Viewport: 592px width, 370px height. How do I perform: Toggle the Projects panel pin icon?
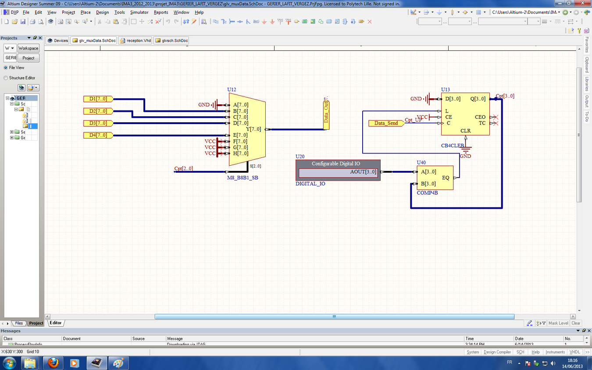click(35, 38)
